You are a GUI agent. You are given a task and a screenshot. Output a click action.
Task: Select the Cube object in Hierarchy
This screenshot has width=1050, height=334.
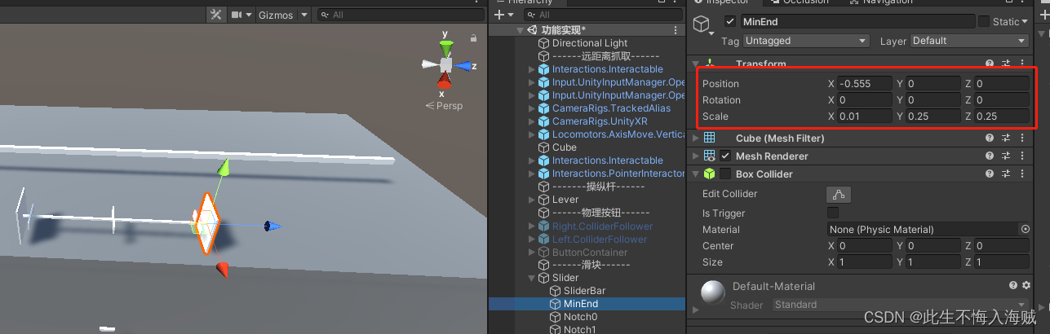click(564, 147)
